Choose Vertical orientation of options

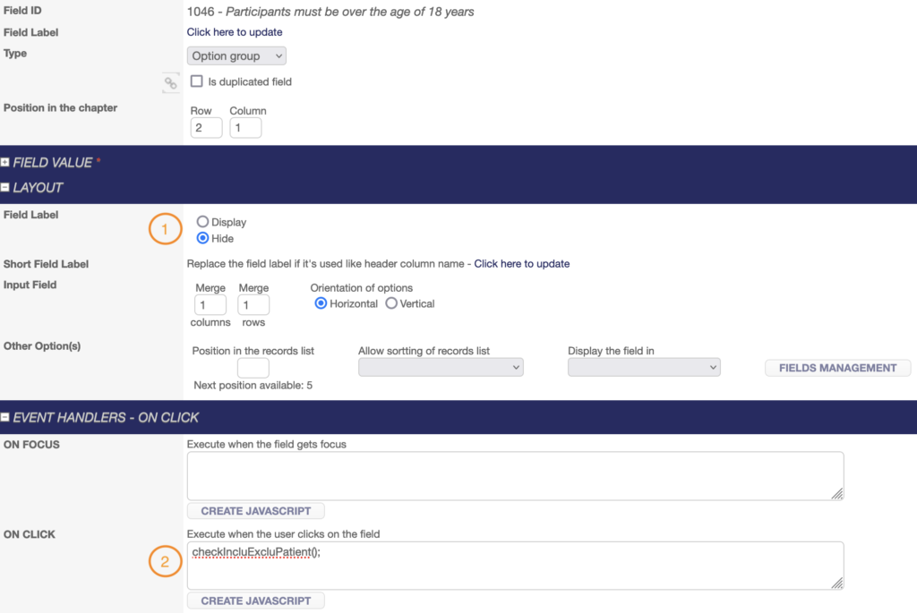click(391, 303)
